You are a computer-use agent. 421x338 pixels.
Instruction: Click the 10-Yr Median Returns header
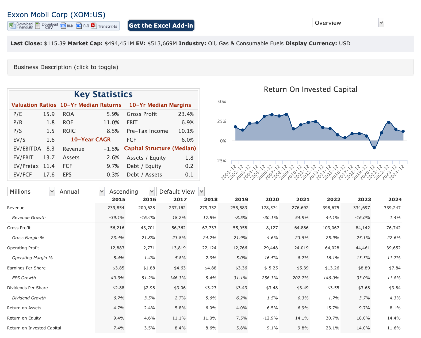click(x=91, y=105)
